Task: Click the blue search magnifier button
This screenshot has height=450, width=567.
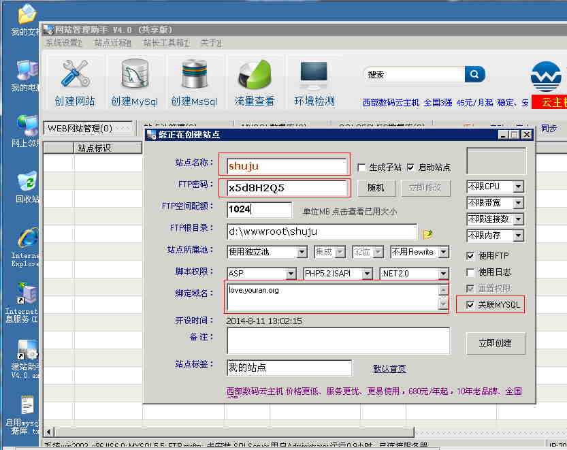Action: point(474,74)
